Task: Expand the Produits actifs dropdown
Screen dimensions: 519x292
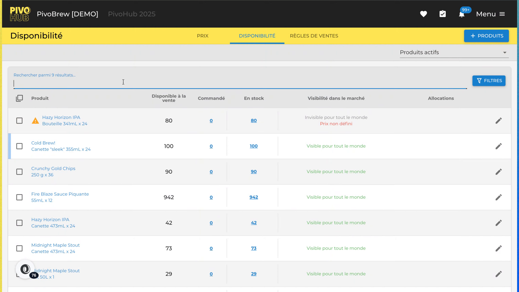Action: pyautogui.click(x=454, y=52)
